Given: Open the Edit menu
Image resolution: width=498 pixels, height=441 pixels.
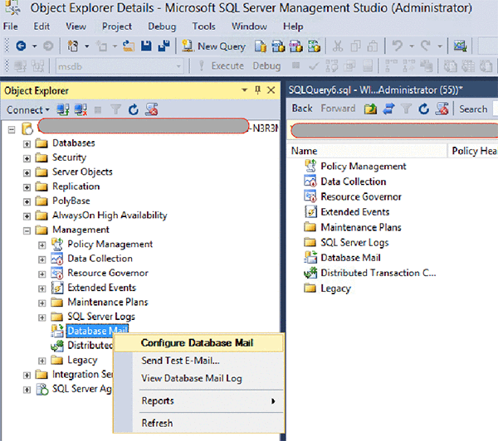Looking at the screenshot, I should coord(41,27).
